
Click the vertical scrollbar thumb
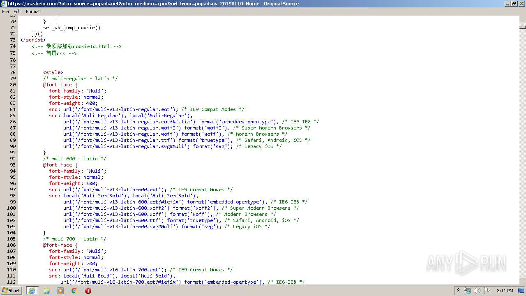(522, 26)
